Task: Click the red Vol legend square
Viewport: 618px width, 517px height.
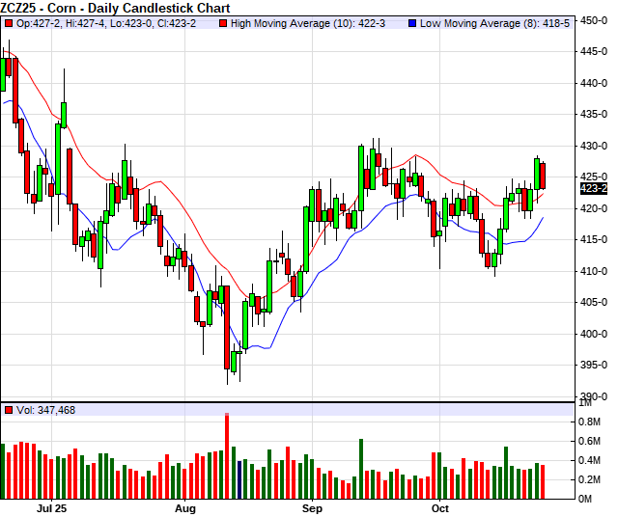Action: [x=8, y=410]
